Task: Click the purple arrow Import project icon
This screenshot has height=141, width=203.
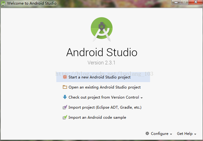Action: pos(65,107)
